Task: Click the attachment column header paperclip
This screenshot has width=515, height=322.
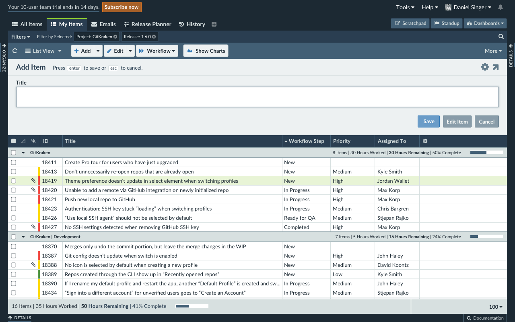Action: (x=33, y=141)
